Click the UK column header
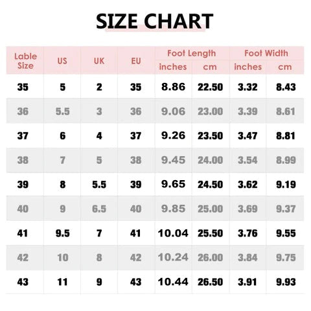 coord(99,61)
